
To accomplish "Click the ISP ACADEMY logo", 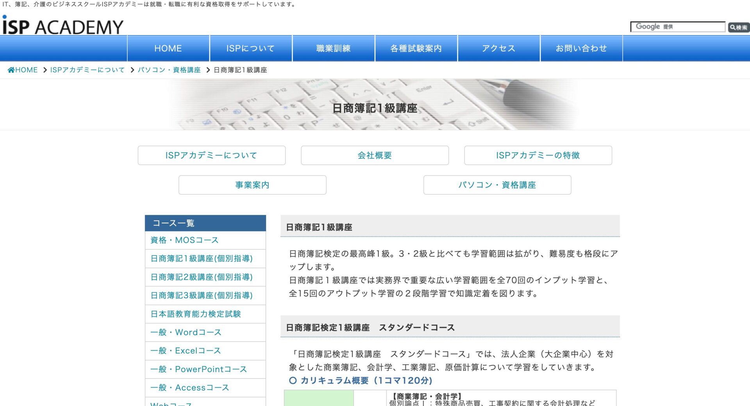I will coord(62,25).
